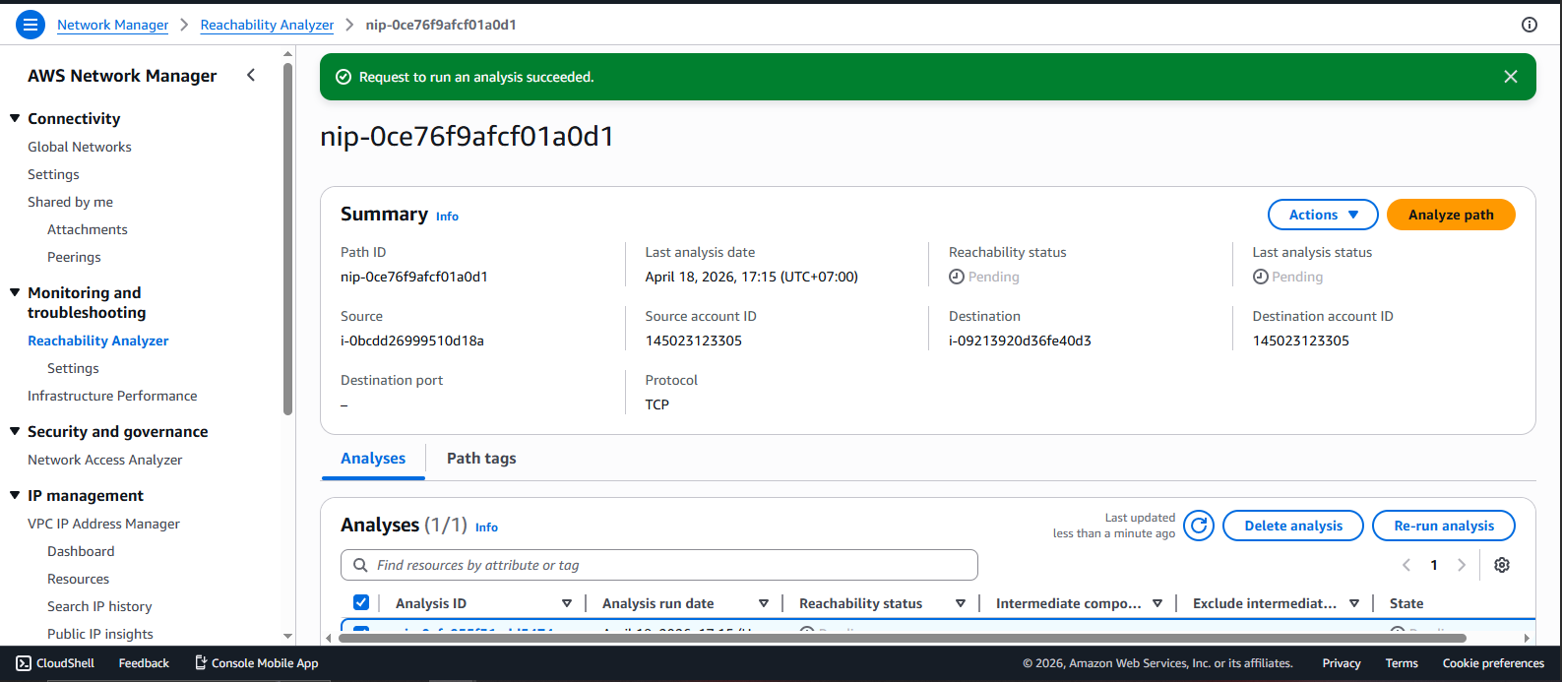Open Attachments in sidebar
Image resolution: width=1562 pixels, height=682 pixels.
(88, 229)
